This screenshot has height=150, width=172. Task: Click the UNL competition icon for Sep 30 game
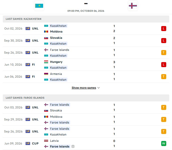click(28, 41)
